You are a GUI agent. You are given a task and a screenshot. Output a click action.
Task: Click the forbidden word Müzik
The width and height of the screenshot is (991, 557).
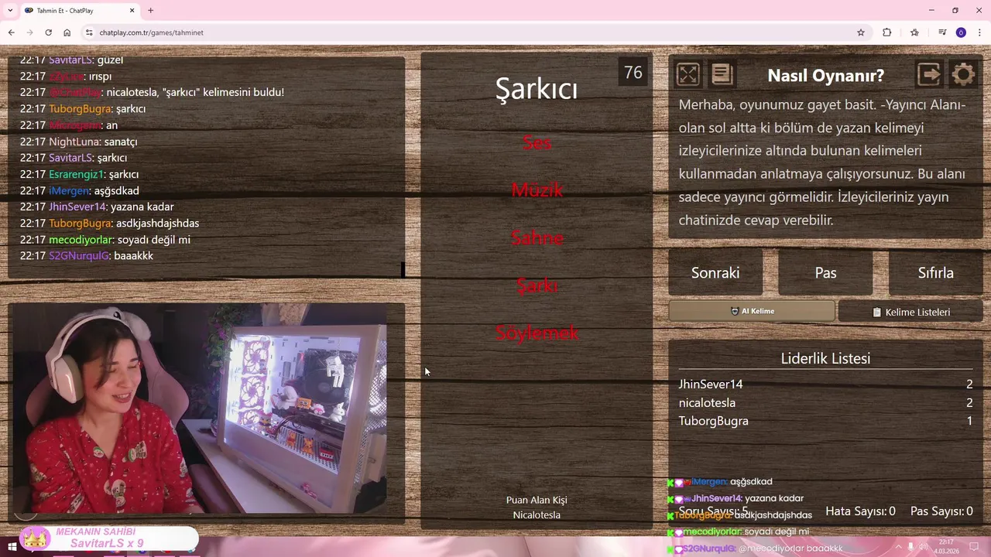point(537,190)
